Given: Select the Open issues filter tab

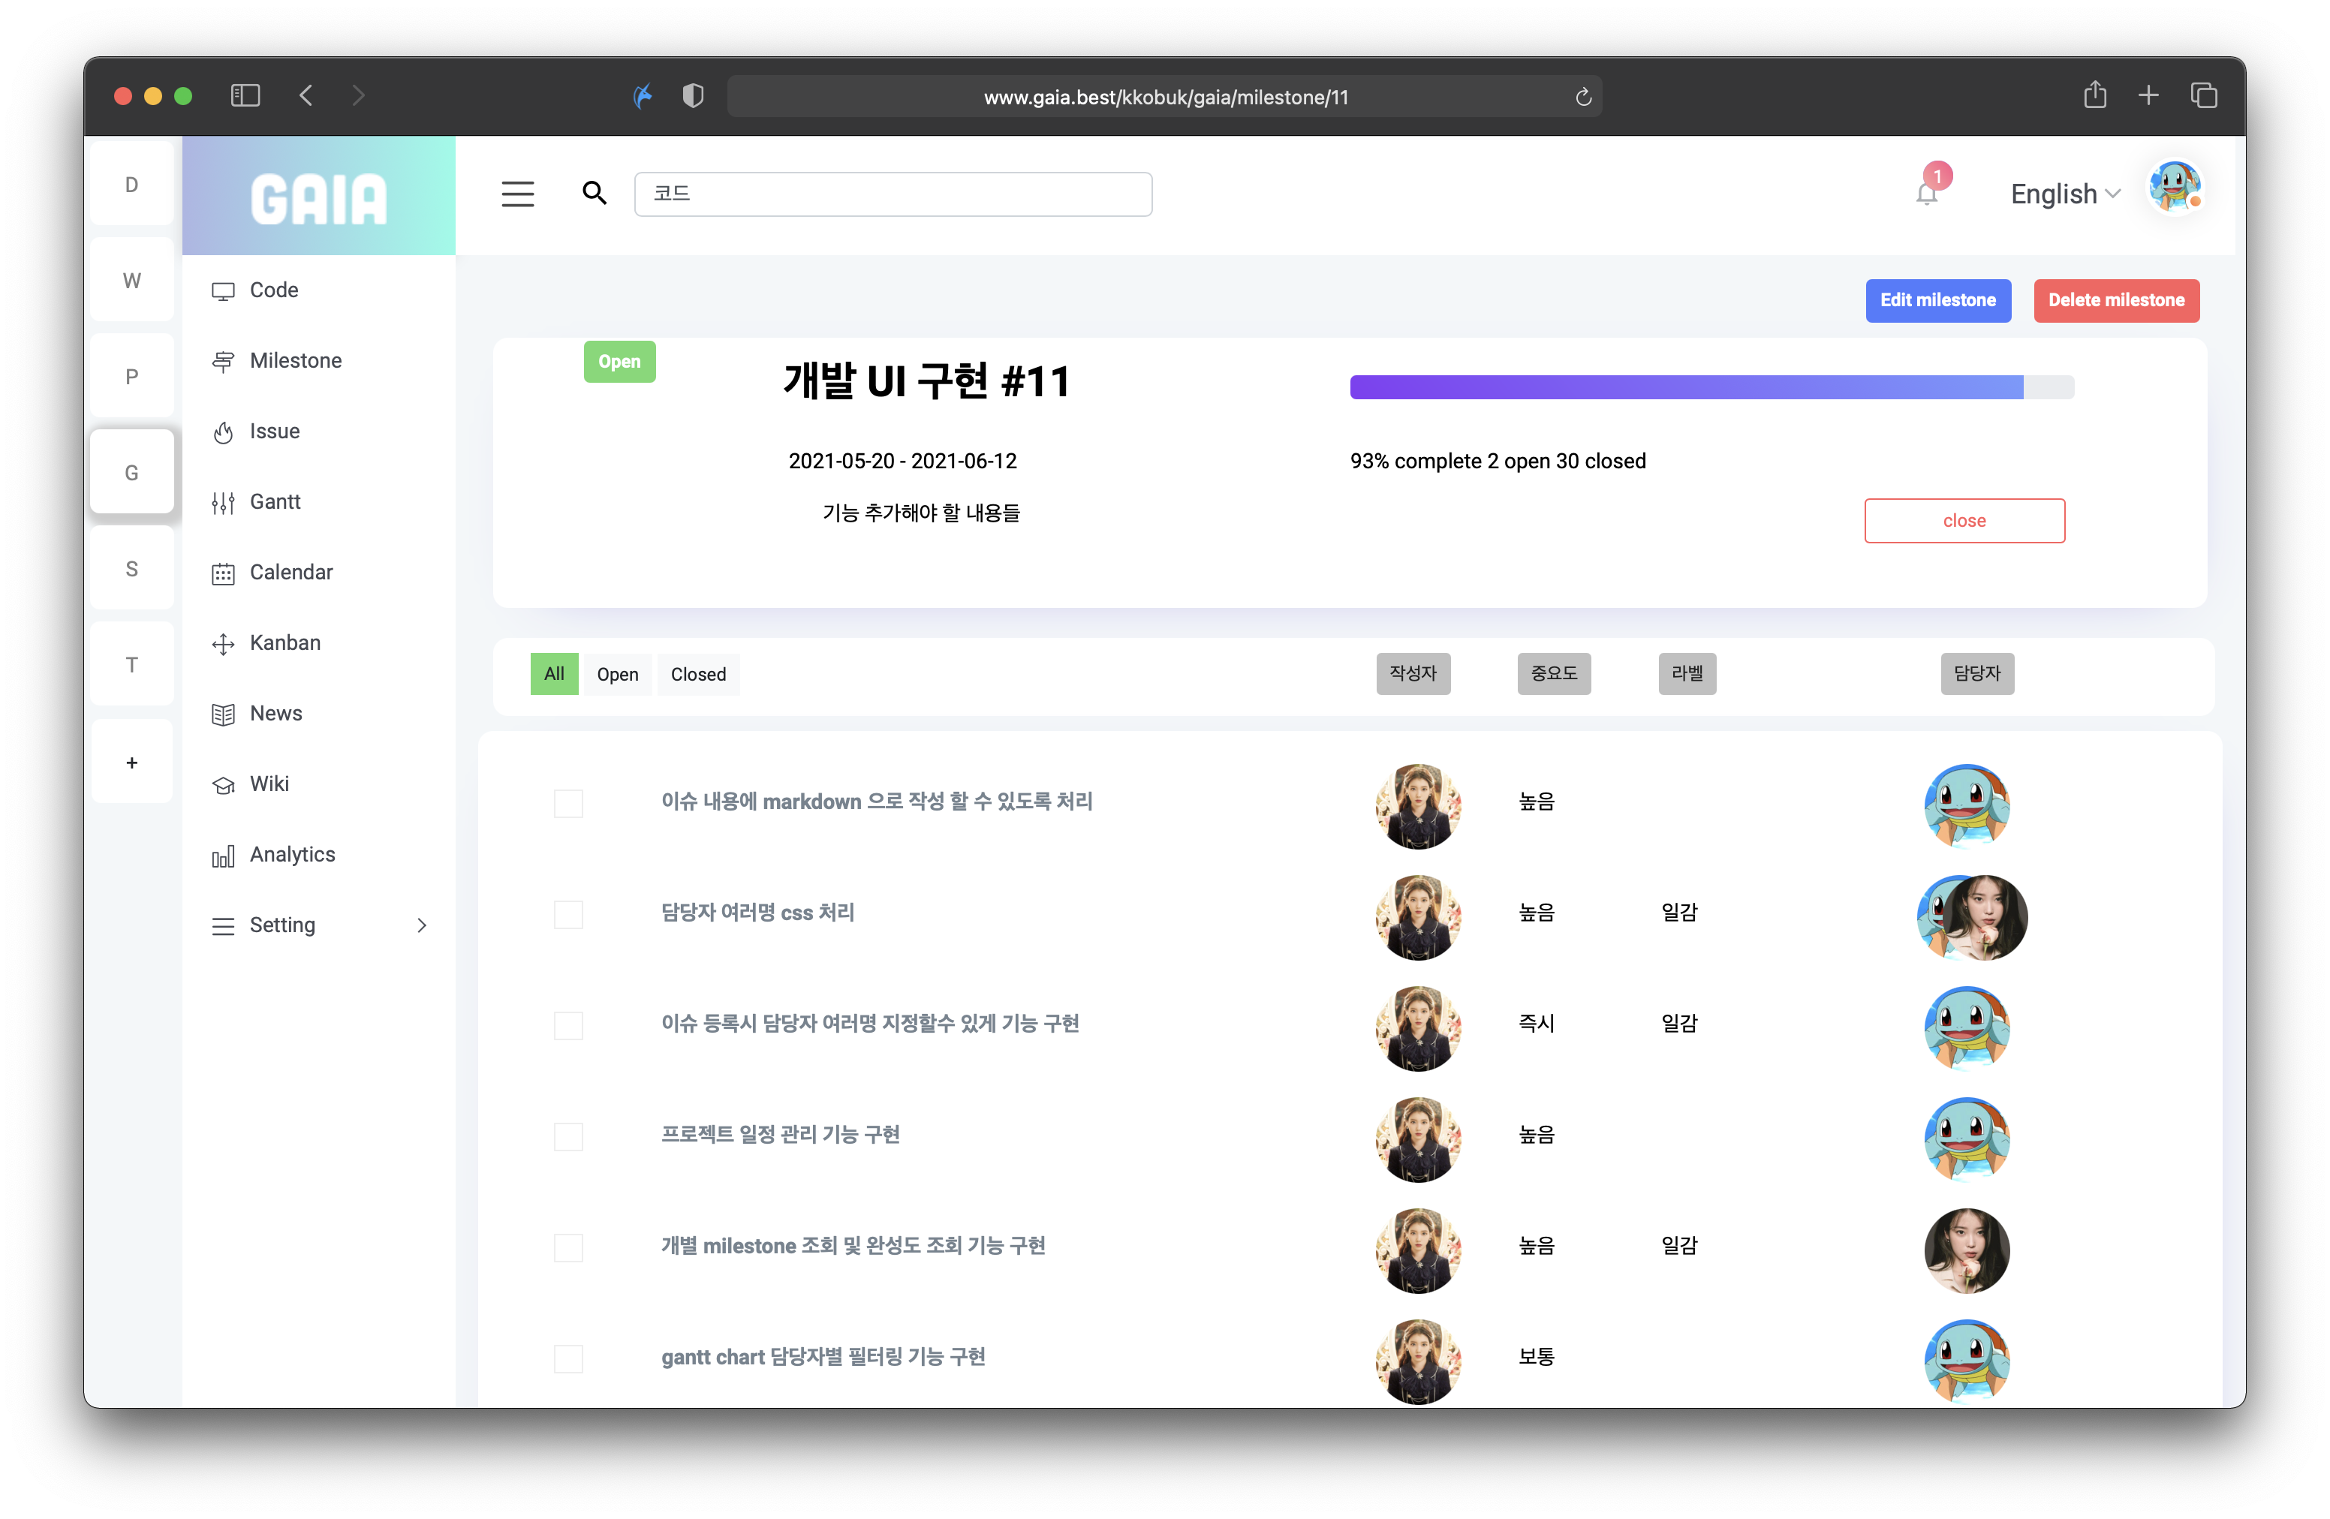Looking at the screenshot, I should pyautogui.click(x=617, y=675).
